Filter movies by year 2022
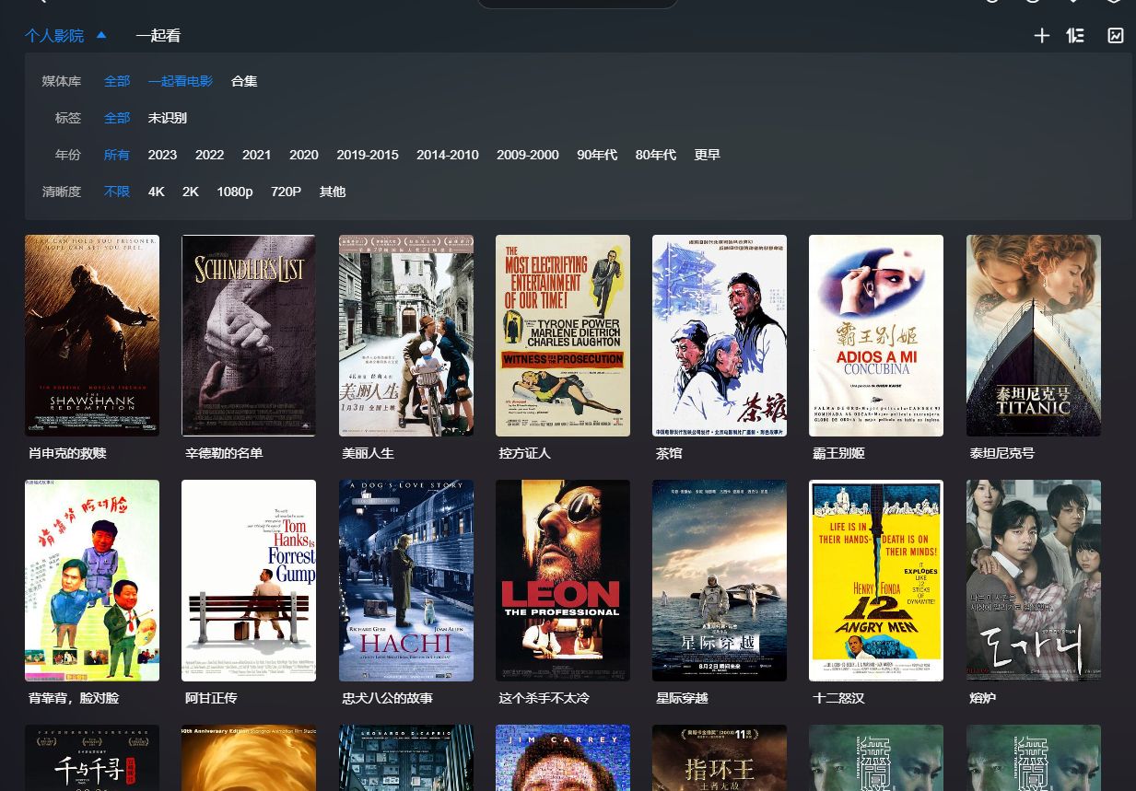The image size is (1136, 791). (209, 155)
